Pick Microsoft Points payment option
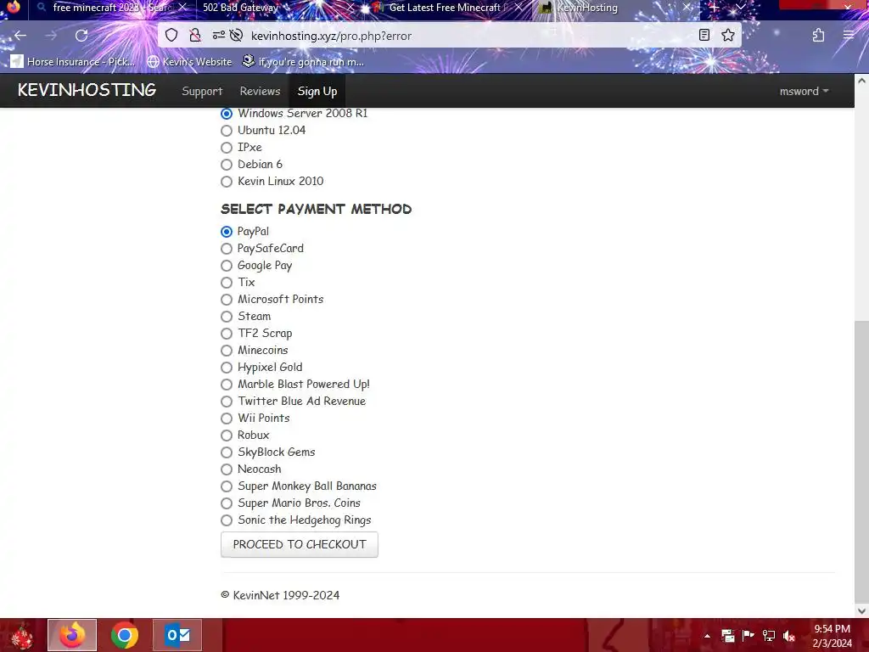This screenshot has height=652, width=869. tap(226, 300)
